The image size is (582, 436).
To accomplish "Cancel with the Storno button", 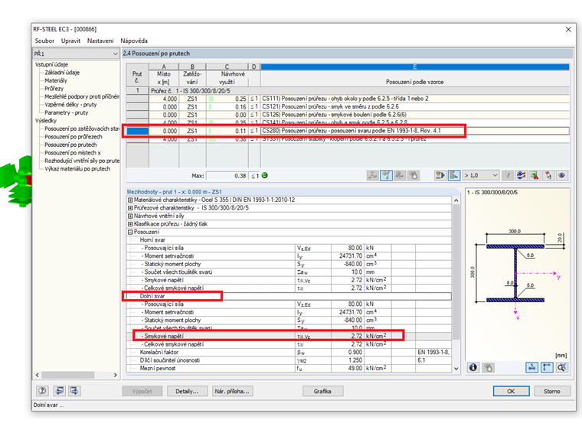I will click(x=552, y=391).
